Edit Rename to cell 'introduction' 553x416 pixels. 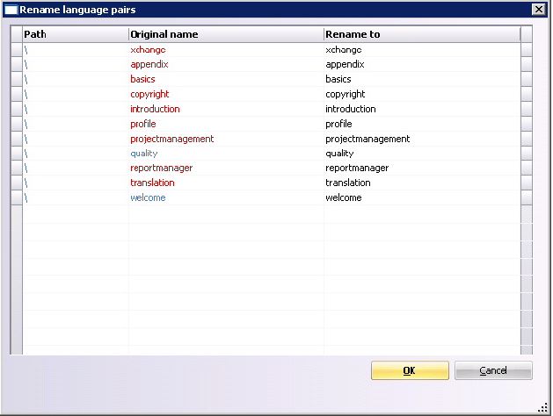(422, 109)
